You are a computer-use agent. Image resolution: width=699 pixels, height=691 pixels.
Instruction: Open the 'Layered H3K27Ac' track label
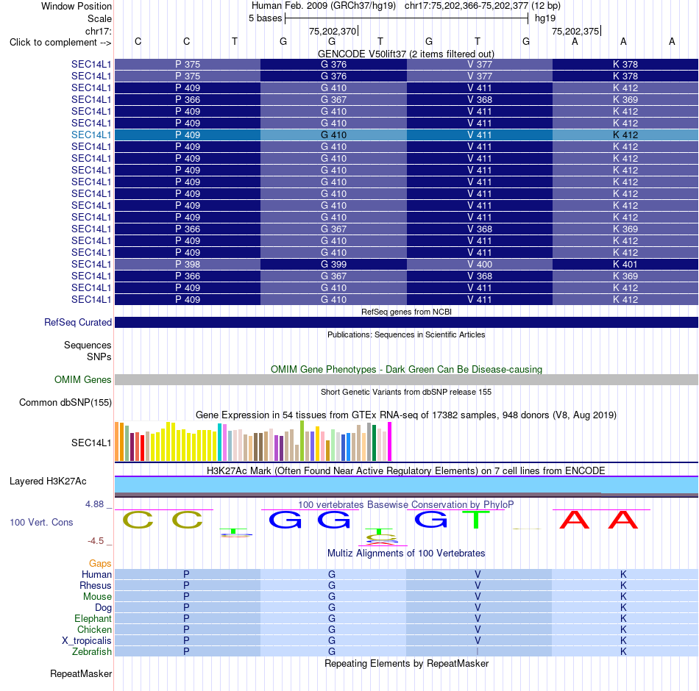point(48,481)
